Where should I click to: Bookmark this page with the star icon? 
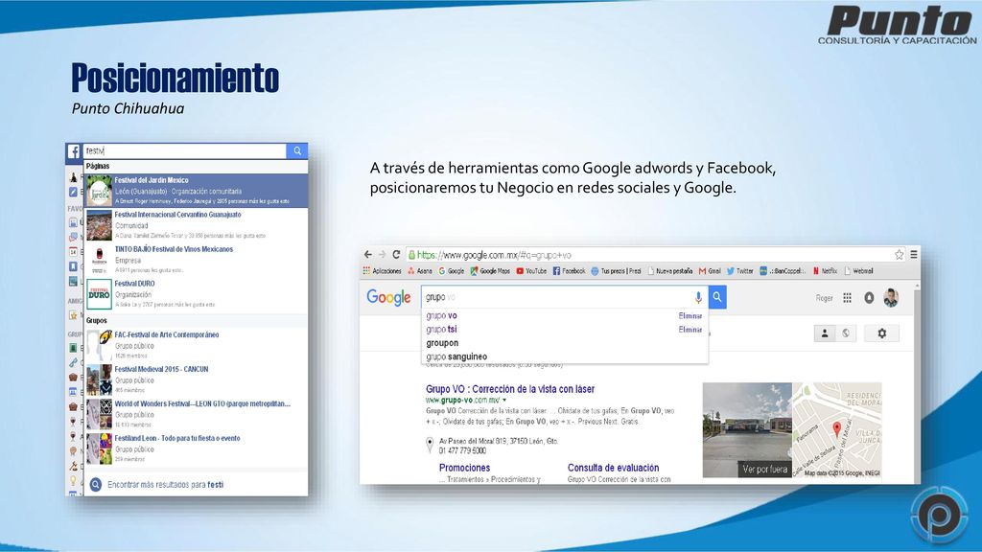[899, 255]
